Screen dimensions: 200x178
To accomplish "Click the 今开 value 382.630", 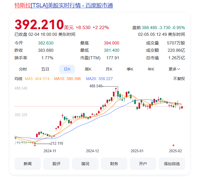I will 46,43.
